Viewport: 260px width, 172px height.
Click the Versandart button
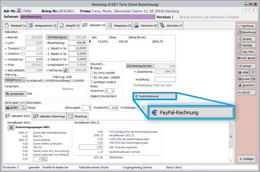(16, 94)
